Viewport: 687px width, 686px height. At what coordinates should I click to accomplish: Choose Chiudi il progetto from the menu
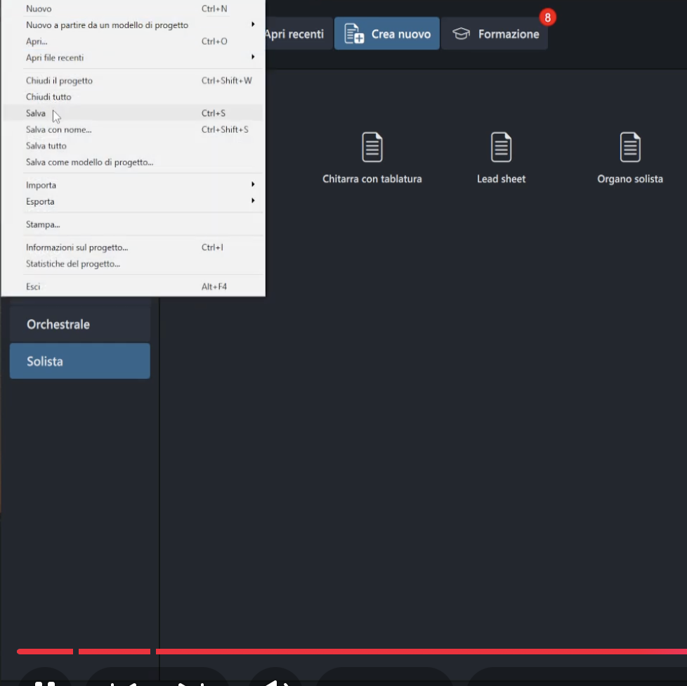[59, 81]
